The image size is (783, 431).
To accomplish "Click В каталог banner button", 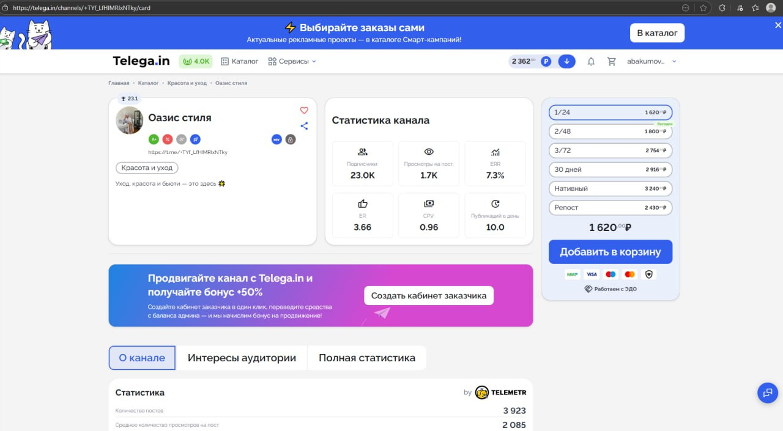I will pyautogui.click(x=657, y=33).
